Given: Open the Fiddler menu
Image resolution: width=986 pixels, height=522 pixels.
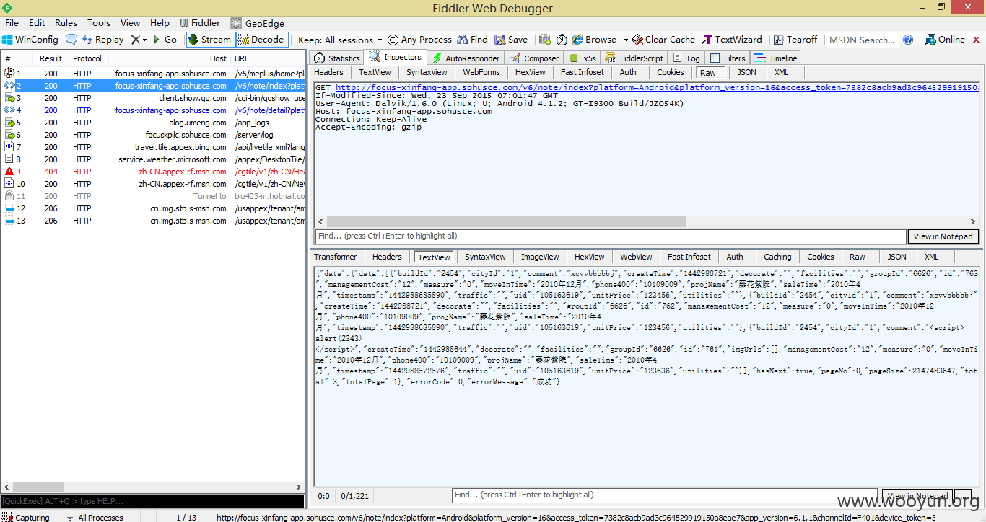Looking at the screenshot, I should coord(200,23).
